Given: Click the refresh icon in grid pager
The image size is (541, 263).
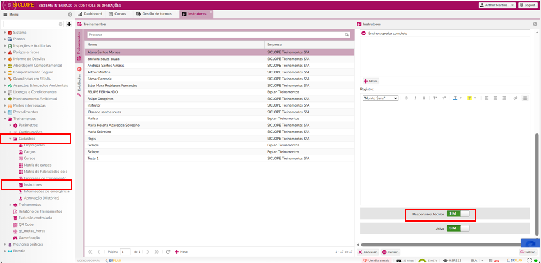Looking at the screenshot, I should (x=168, y=252).
